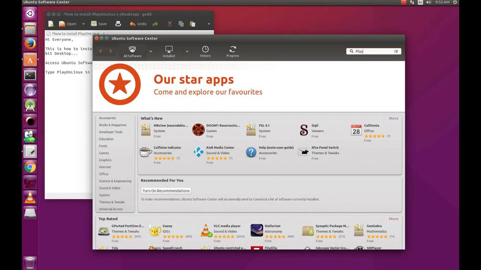Select the Games category
Image resolution: width=481 pixels, height=270 pixels.
(104, 153)
